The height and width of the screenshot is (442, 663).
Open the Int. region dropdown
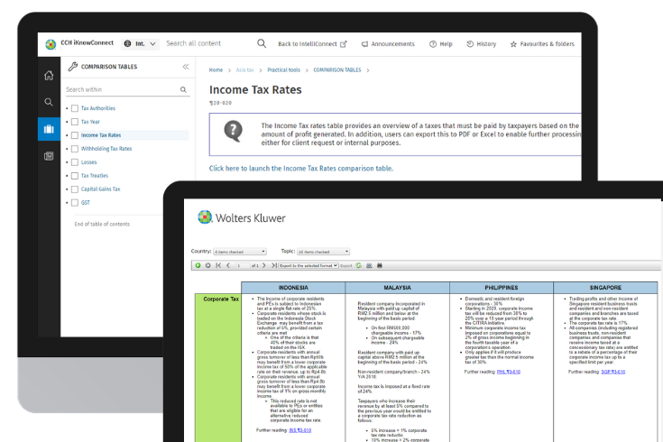(140, 43)
